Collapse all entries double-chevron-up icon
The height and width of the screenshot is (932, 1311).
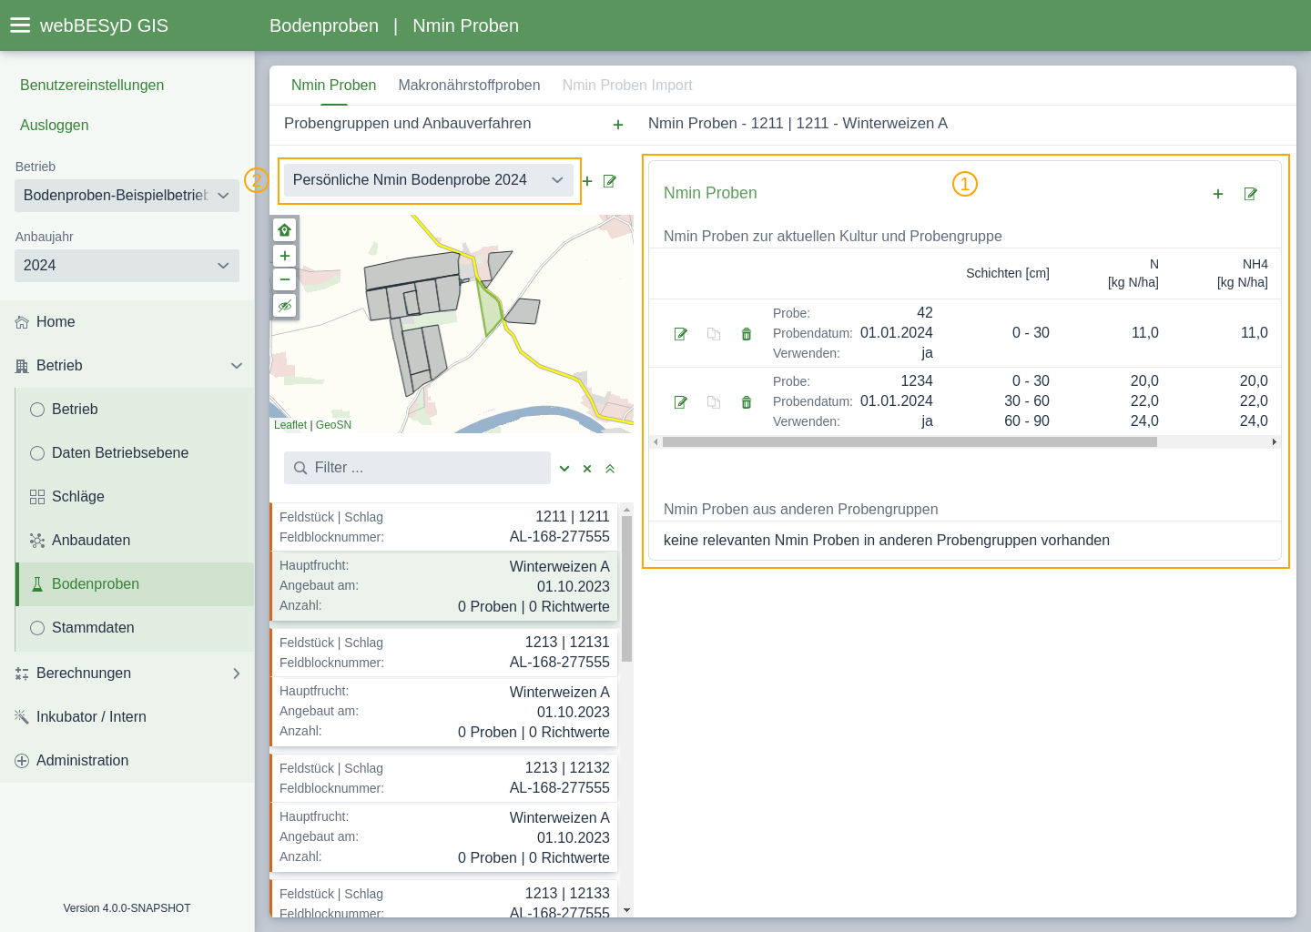pos(610,469)
